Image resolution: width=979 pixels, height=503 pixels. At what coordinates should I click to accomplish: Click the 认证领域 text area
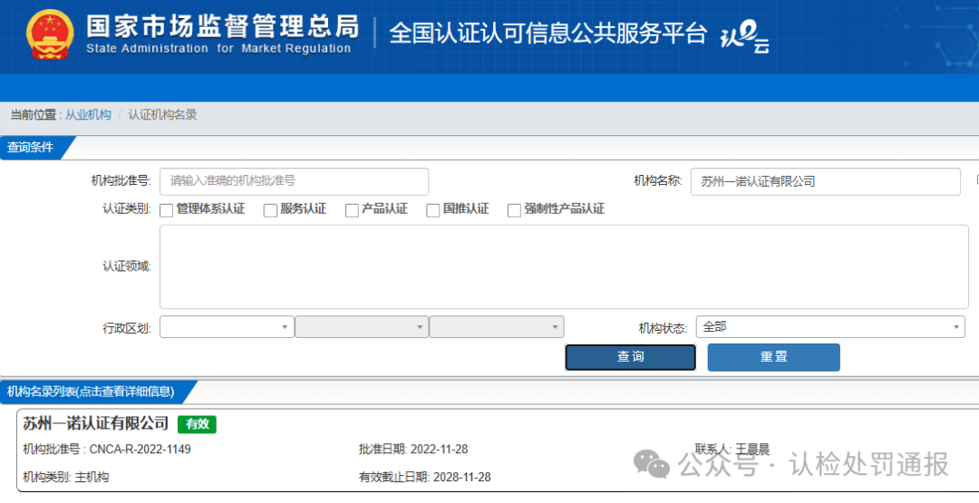point(564,266)
